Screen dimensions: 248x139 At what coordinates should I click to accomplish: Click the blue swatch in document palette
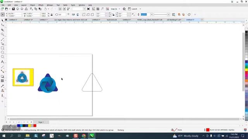(19, 125)
